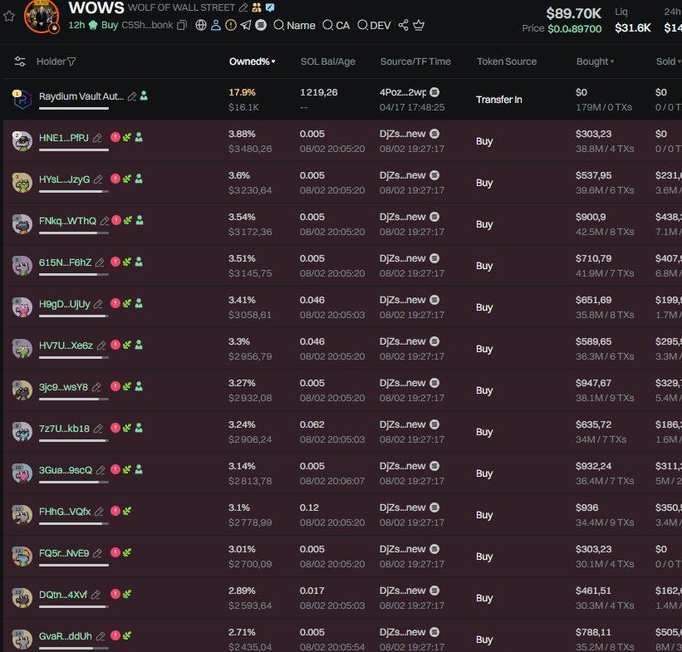Click the $0.0₄89700 price value

[x=575, y=29]
